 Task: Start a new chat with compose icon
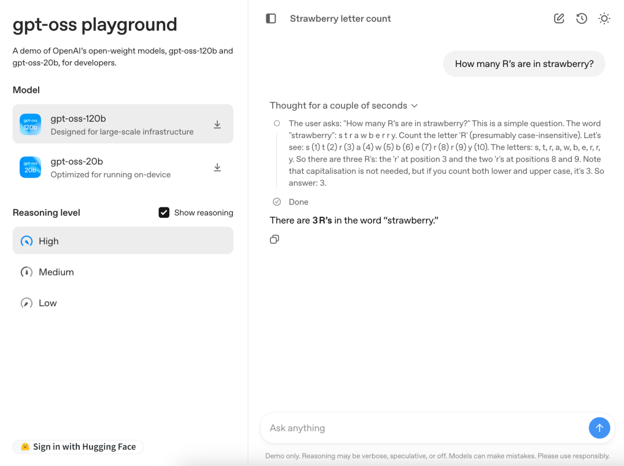tap(559, 18)
